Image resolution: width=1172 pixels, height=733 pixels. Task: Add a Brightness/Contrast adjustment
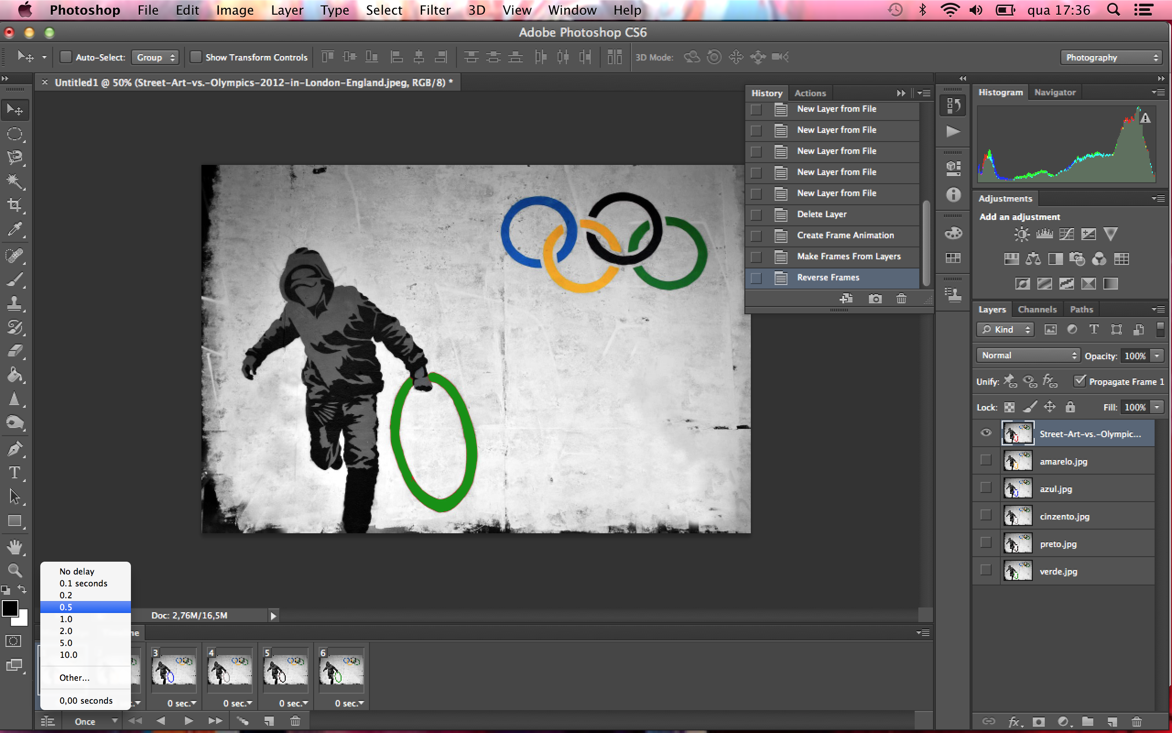pyautogui.click(x=1022, y=234)
